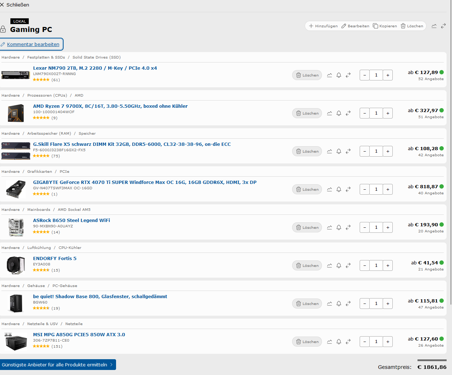Open price chart for G.Skill Flare X5
The image size is (452, 375).
[x=329, y=151]
